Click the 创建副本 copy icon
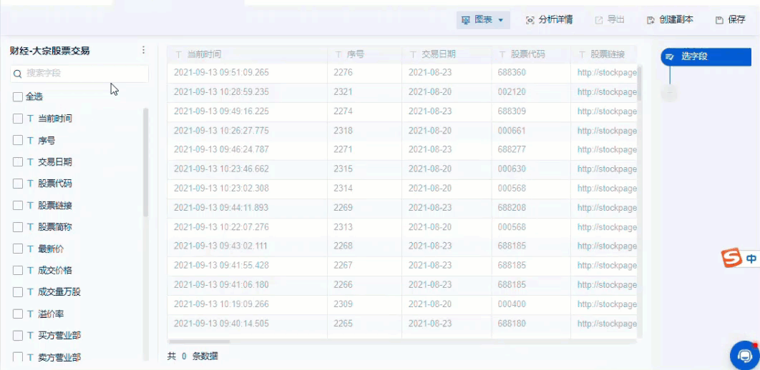Viewport: 760px width, 370px height. tap(651, 20)
